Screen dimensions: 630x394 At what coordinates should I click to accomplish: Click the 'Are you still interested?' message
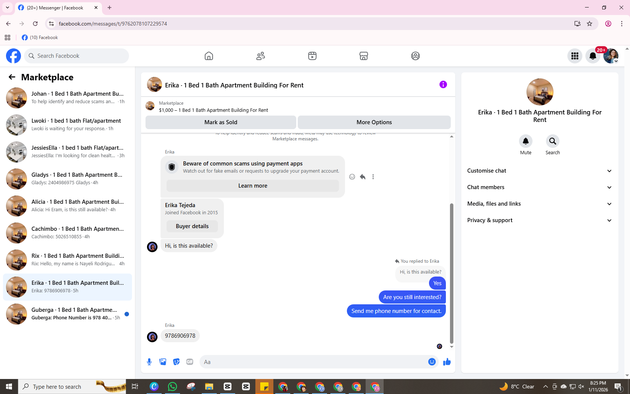point(412,297)
